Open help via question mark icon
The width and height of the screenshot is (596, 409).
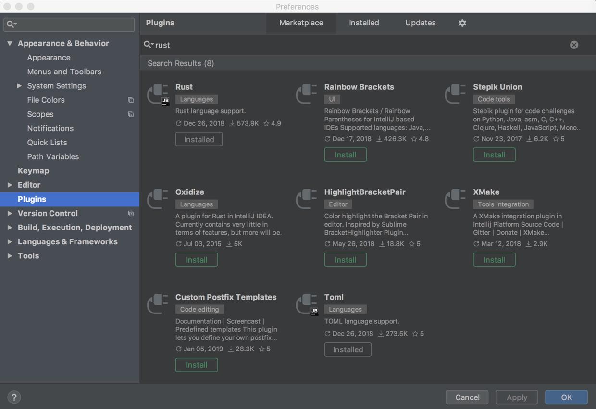14,397
